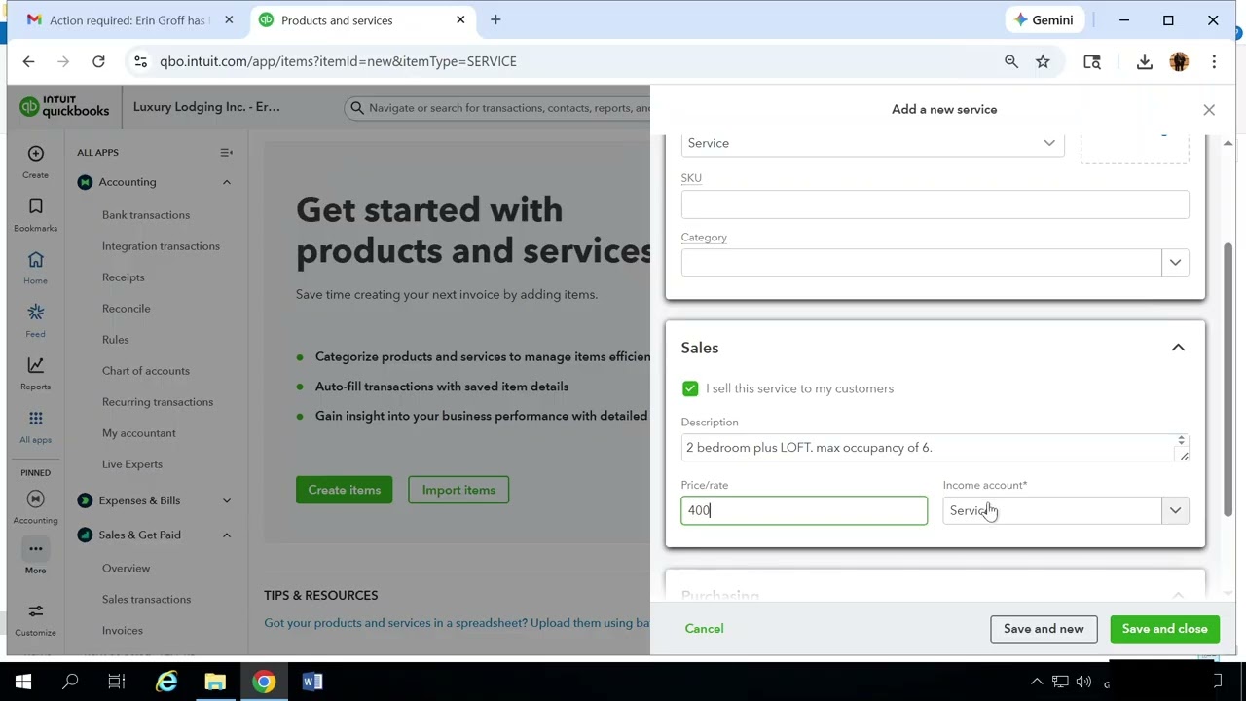Click browser reload button
This screenshot has height=701, width=1246.
(x=98, y=61)
